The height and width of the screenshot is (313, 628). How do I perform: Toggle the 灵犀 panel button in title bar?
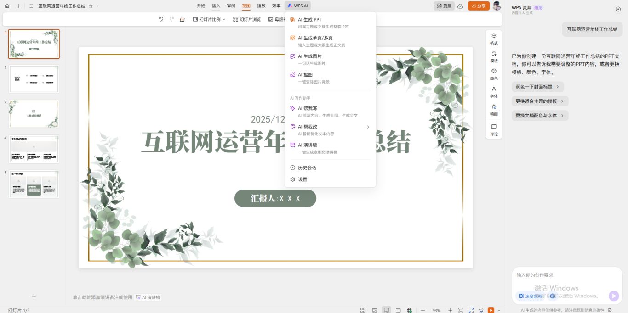(x=444, y=6)
